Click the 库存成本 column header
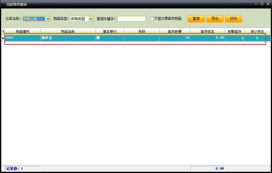Image resolution: width=272 pixels, height=173 pixels. (207, 31)
